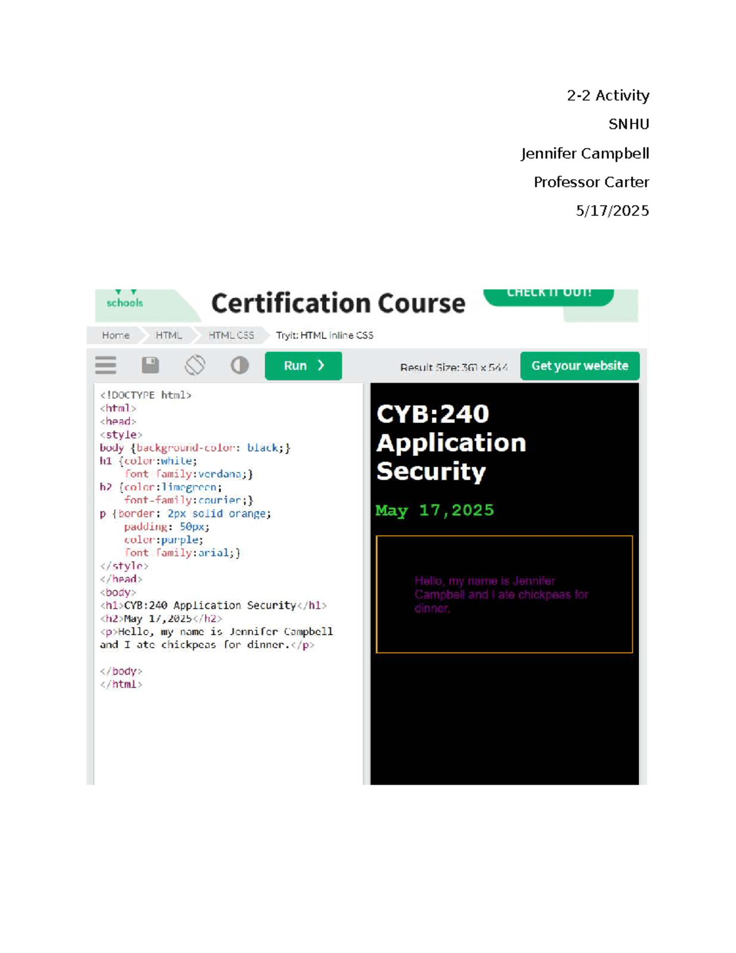Click the w3schools logo
Viewport: 736px width, 953px height.
click(x=124, y=302)
